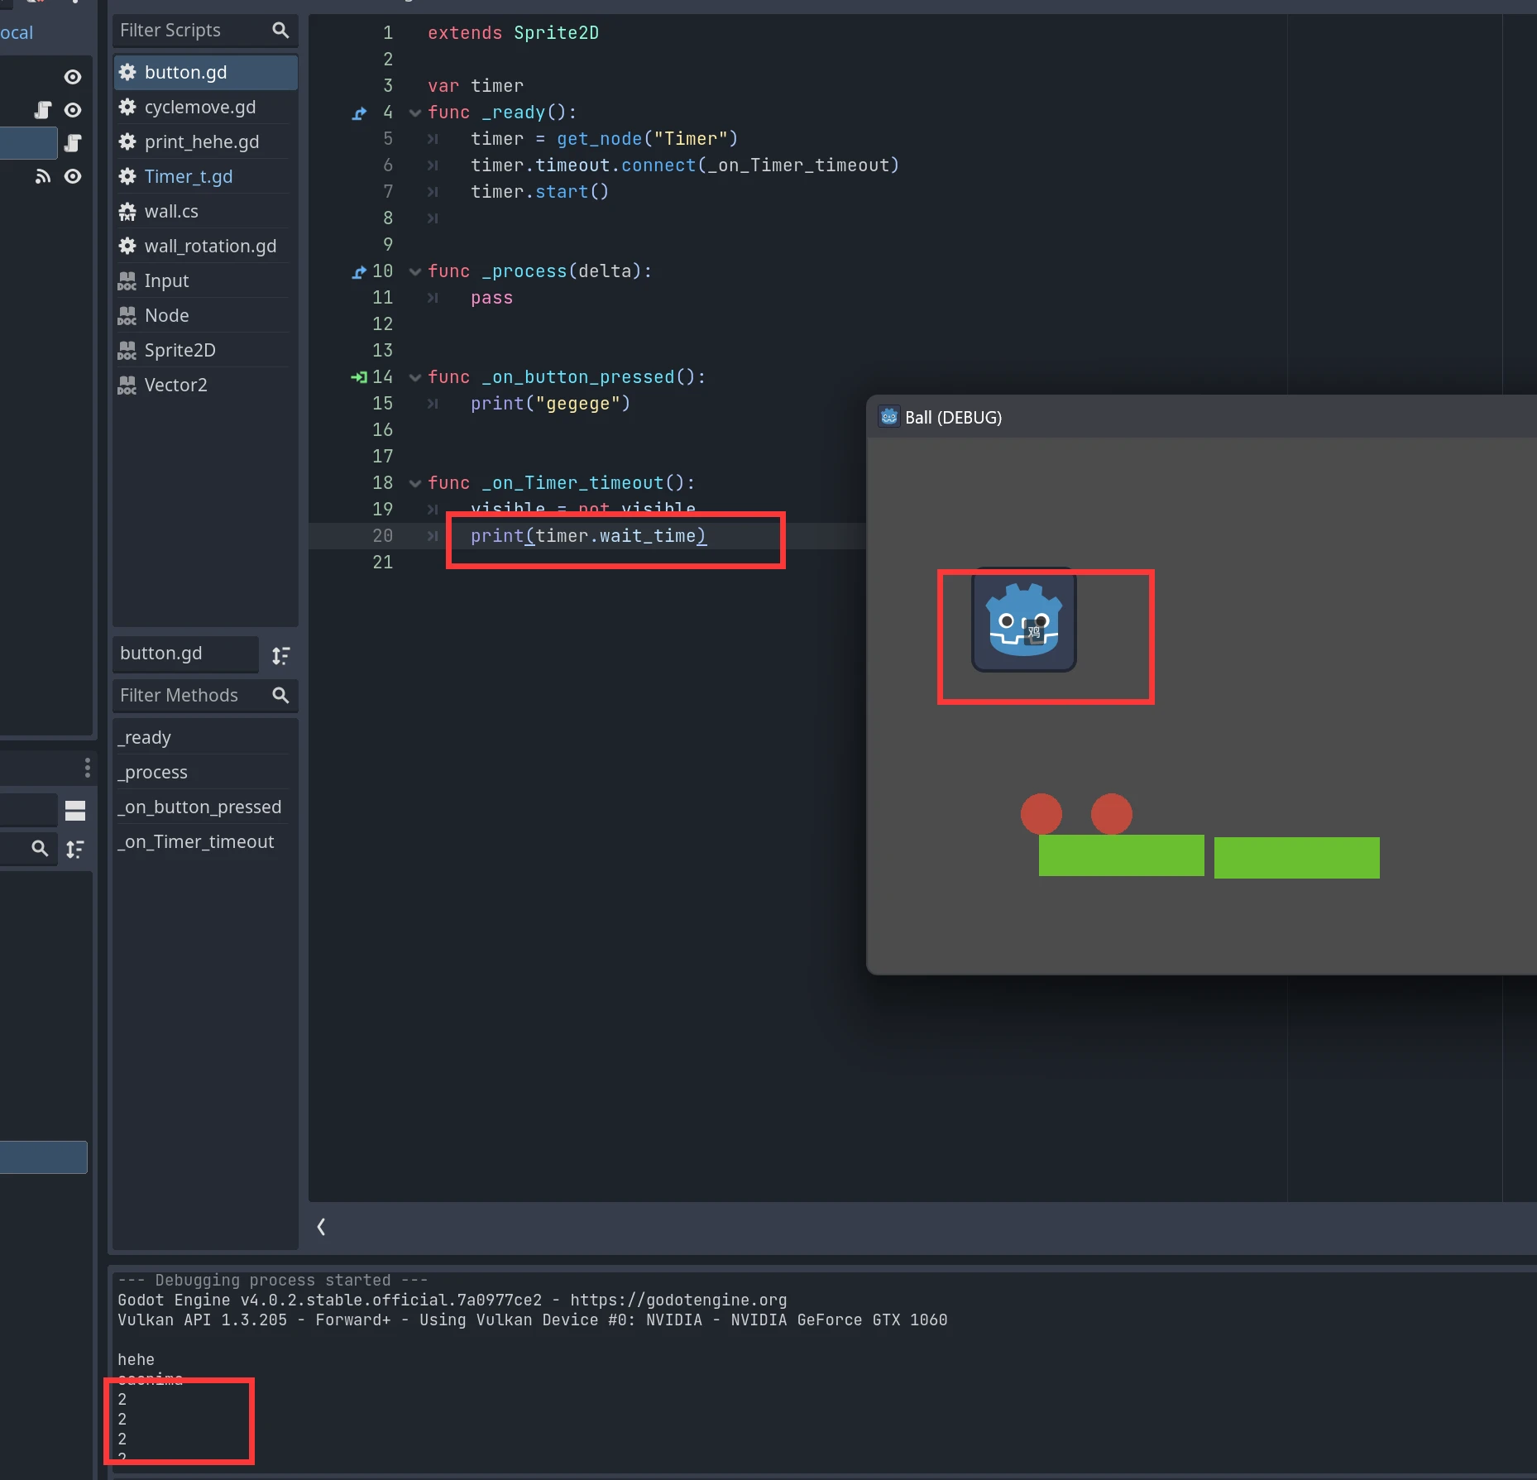1537x1480 pixels.
Task: Collapse the _on_Timer_timeout function fold
Action: coord(414,483)
